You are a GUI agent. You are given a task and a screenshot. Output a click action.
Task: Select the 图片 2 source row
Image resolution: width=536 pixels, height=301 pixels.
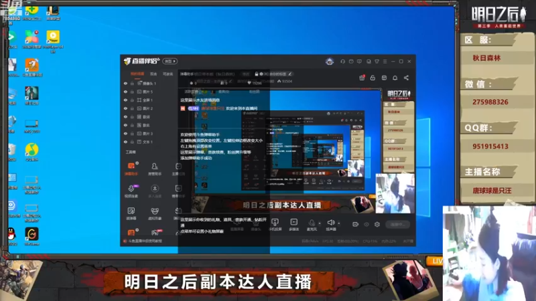click(x=149, y=108)
